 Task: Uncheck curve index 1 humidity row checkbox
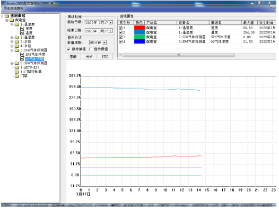pos(120,28)
